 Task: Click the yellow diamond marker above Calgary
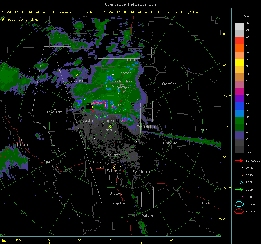coord(115,167)
